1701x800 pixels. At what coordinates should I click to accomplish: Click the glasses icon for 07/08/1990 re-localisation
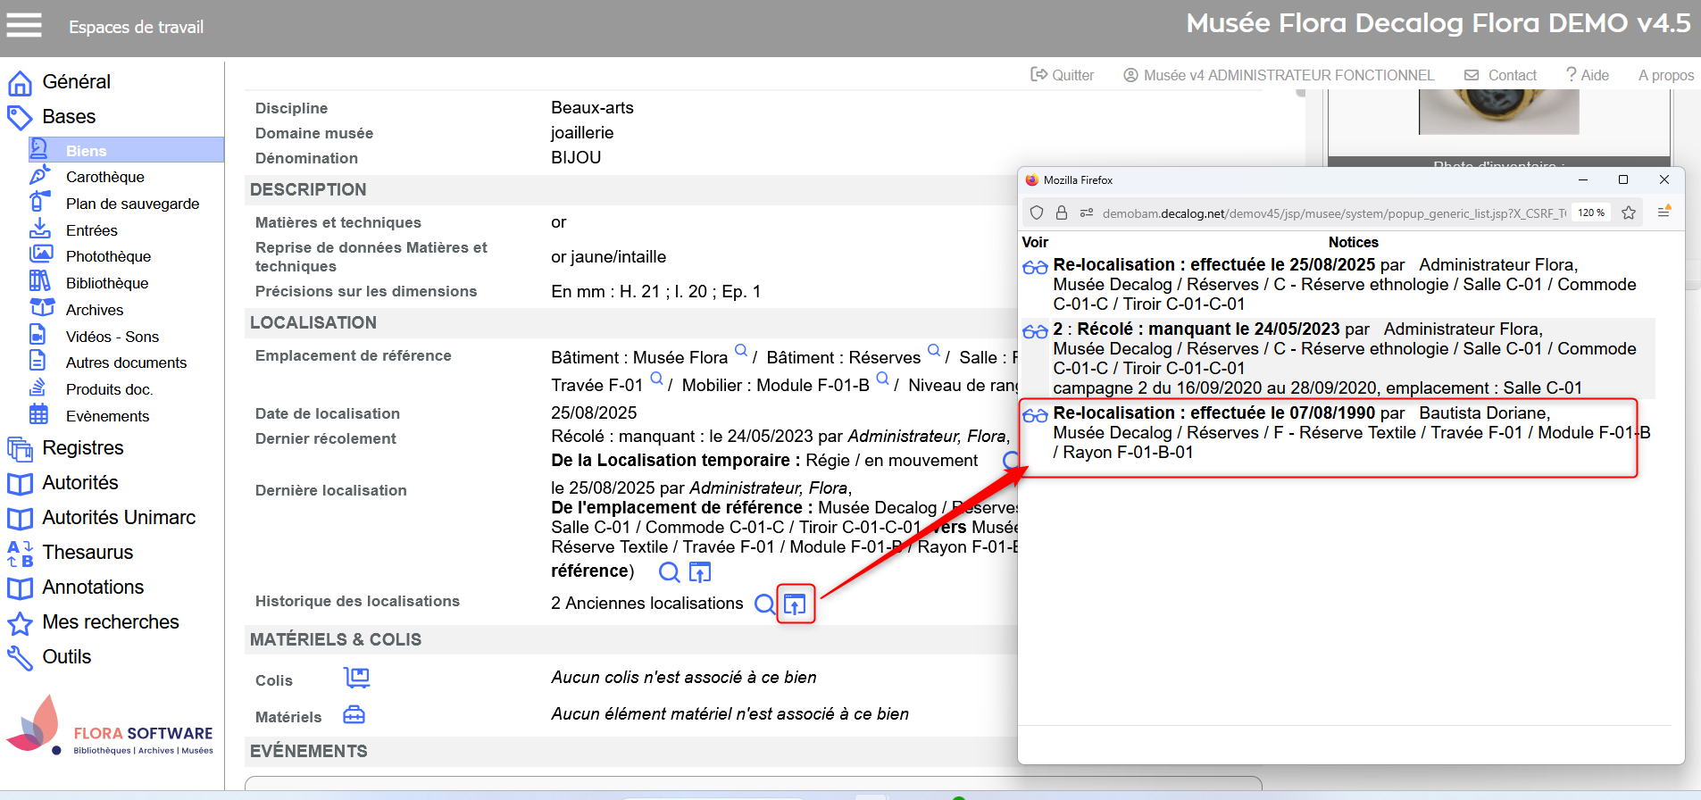click(1035, 415)
